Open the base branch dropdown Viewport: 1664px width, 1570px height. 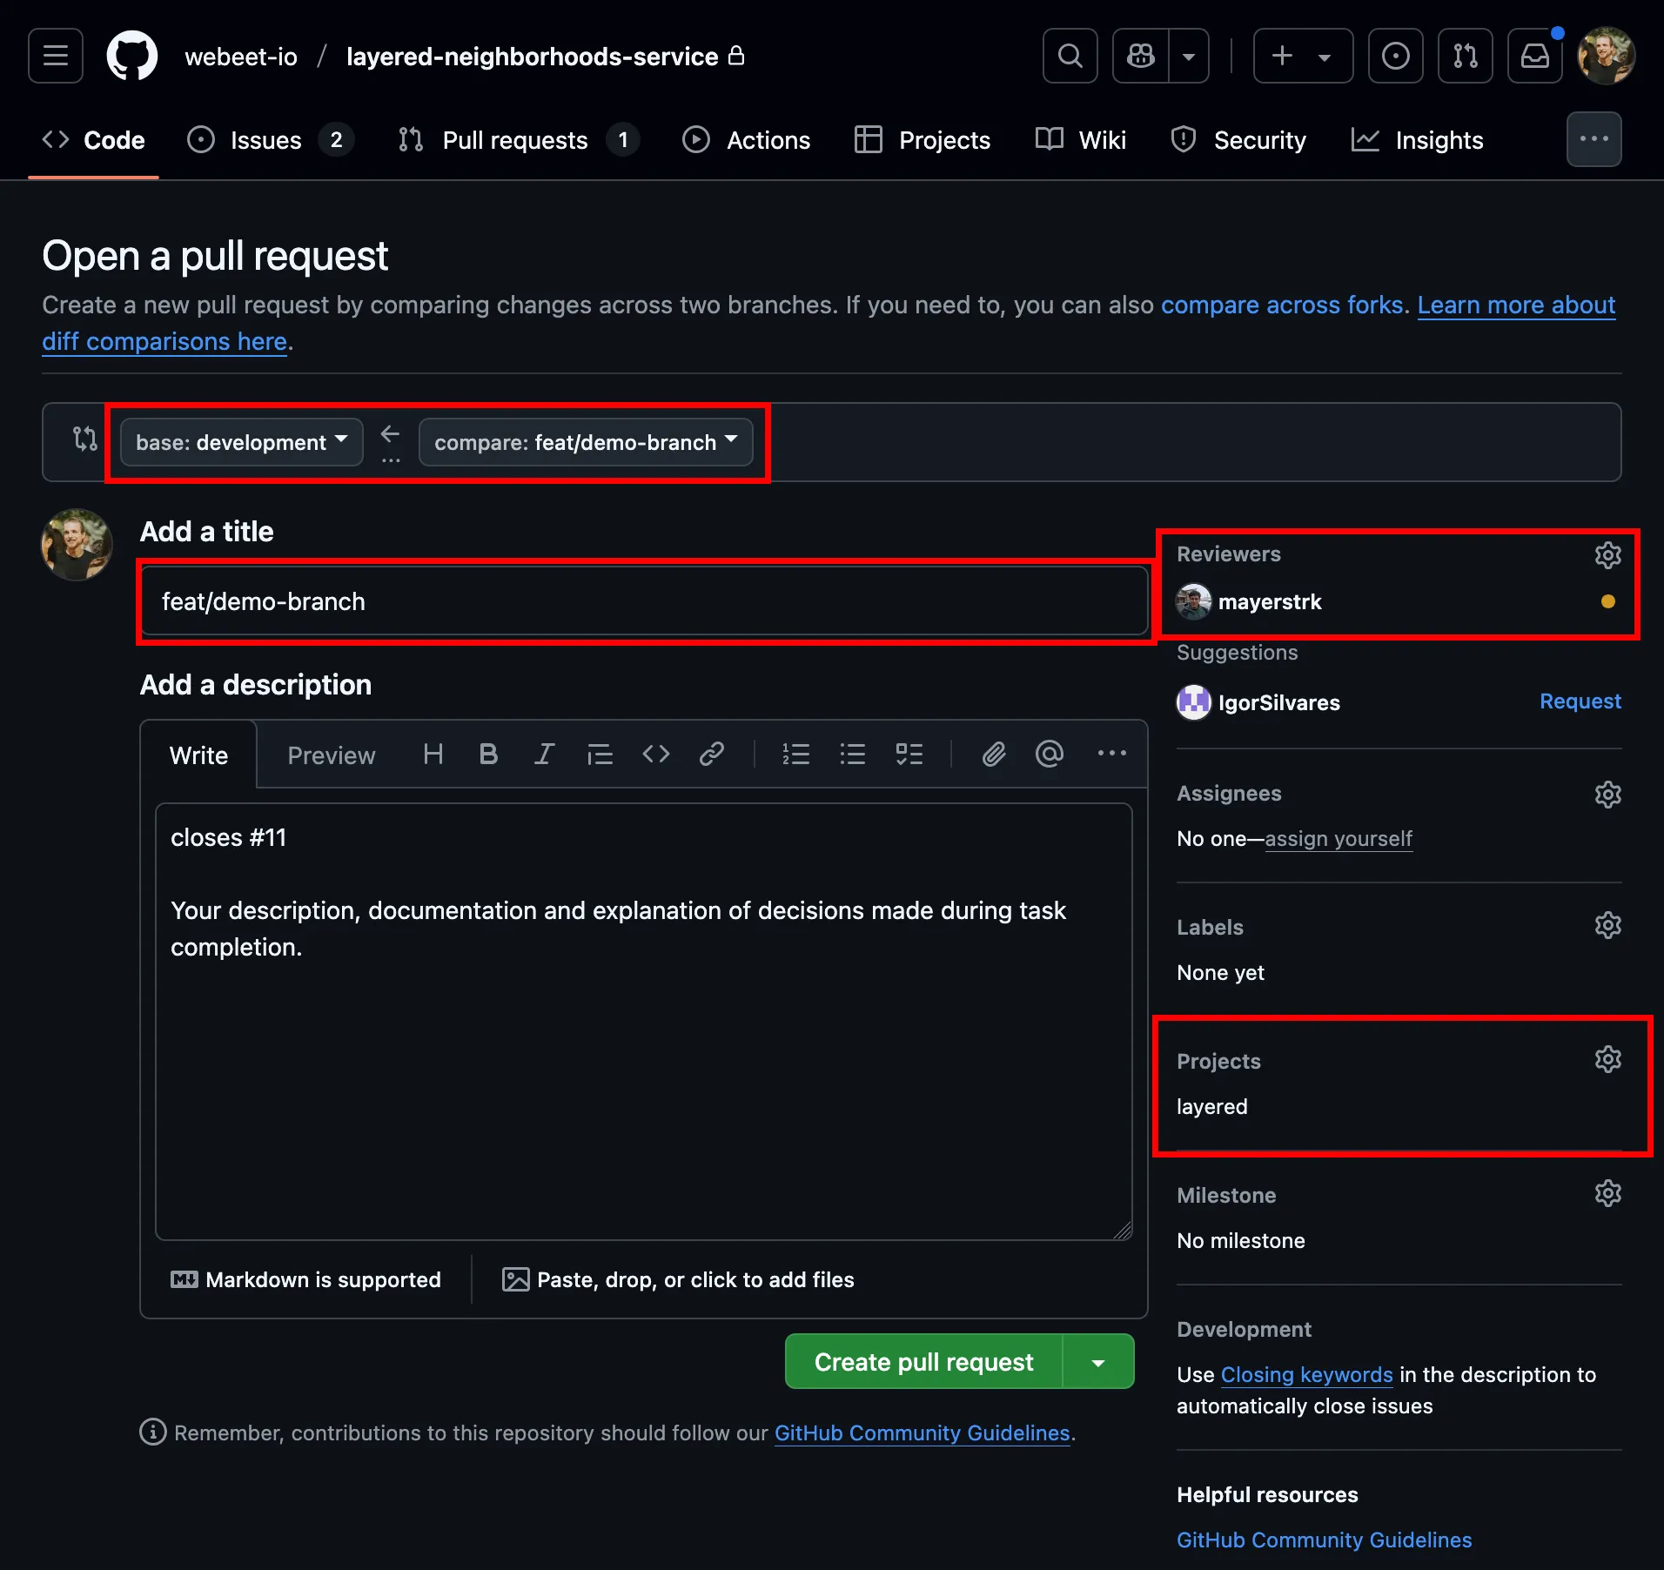pos(240,442)
